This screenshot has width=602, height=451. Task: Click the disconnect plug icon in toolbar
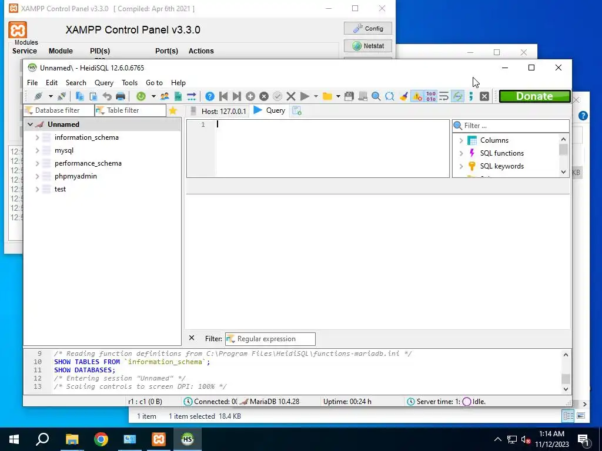pyautogui.click(x=61, y=96)
